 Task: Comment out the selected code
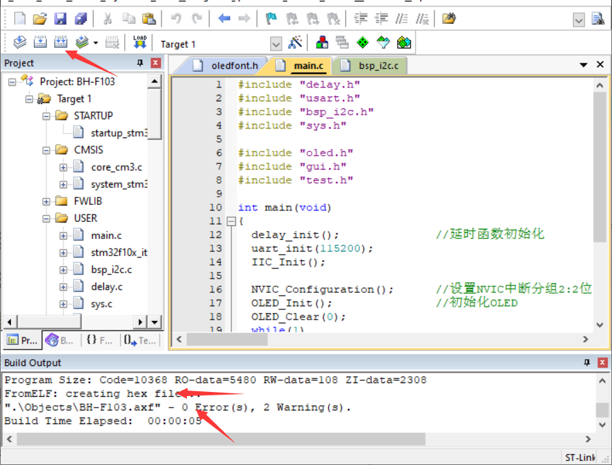pos(402,18)
